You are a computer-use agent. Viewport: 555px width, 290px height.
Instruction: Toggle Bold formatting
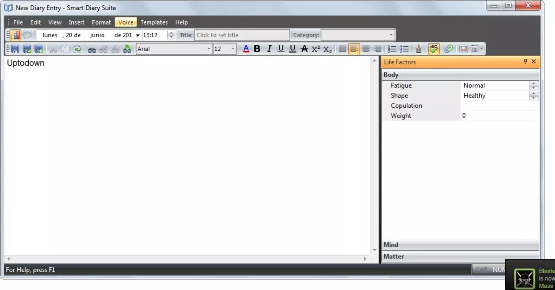point(257,49)
